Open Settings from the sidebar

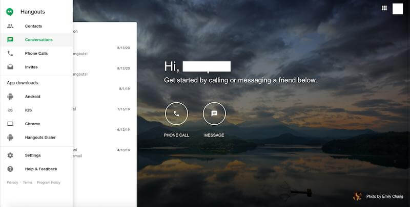pyautogui.click(x=36, y=155)
